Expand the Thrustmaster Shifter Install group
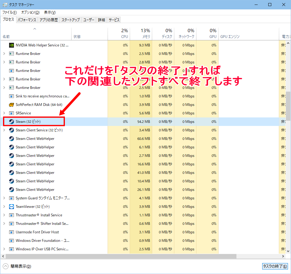Screen dimensions: 291x274 pos(4,223)
